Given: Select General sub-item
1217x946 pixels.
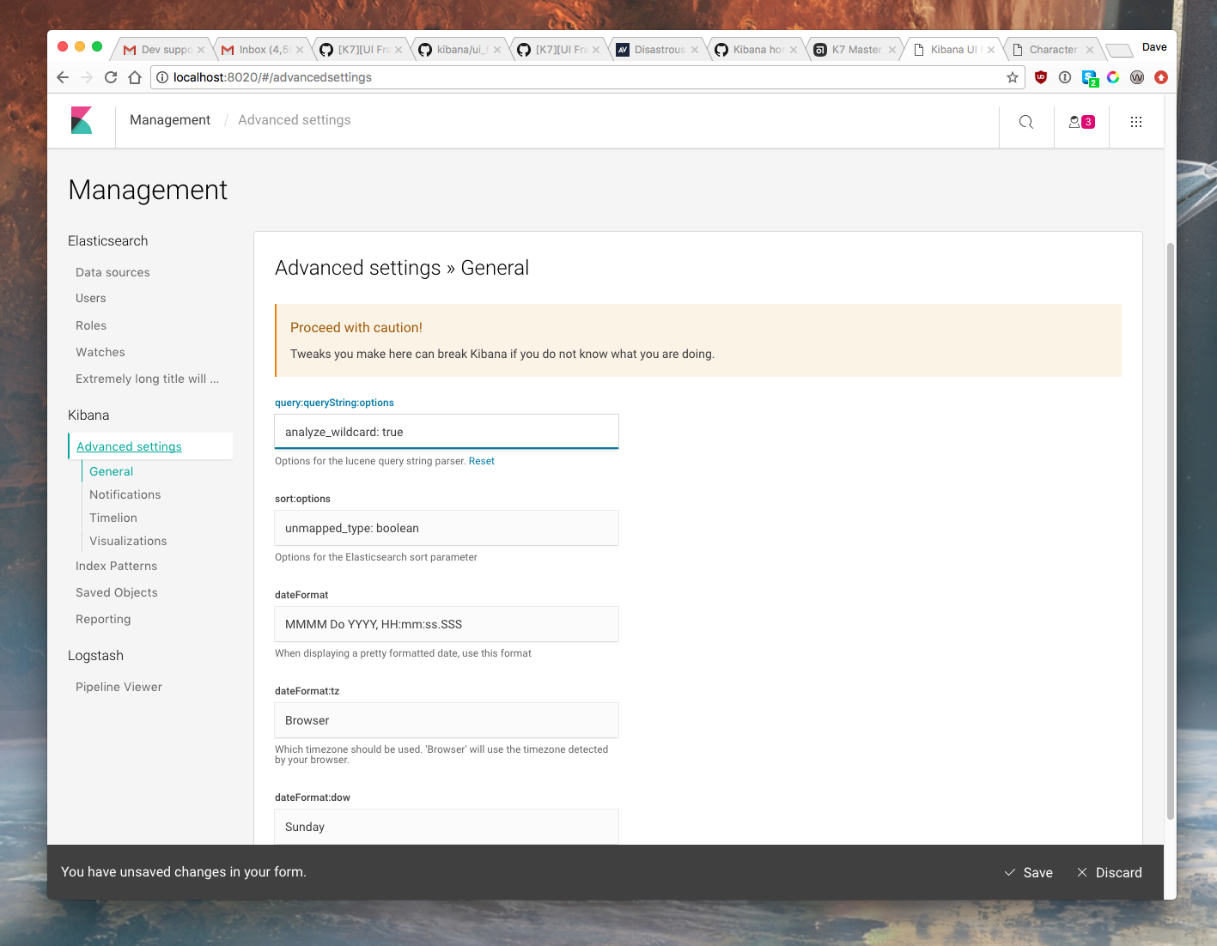Looking at the screenshot, I should click(x=112, y=471).
